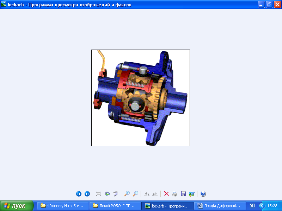
Task: Rotate the image clockwise
Action: coord(147,194)
